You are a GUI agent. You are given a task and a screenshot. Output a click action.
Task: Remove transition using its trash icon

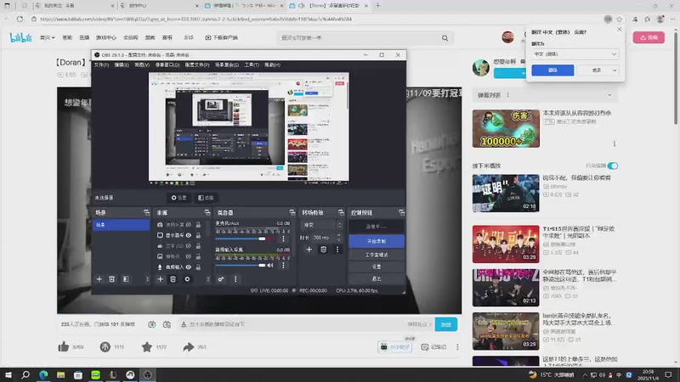click(x=323, y=250)
